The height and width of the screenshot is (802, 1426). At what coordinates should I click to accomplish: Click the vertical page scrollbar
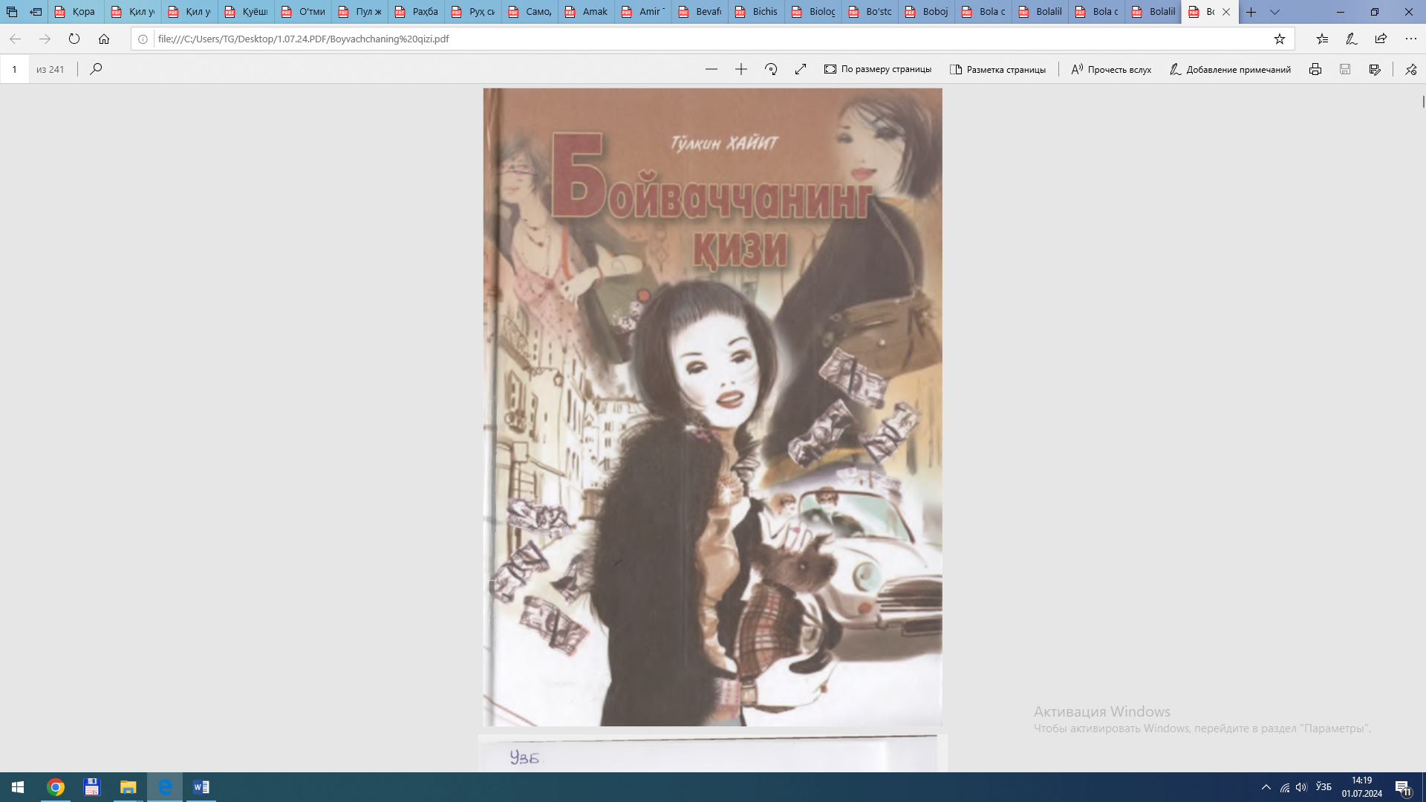1423,102
